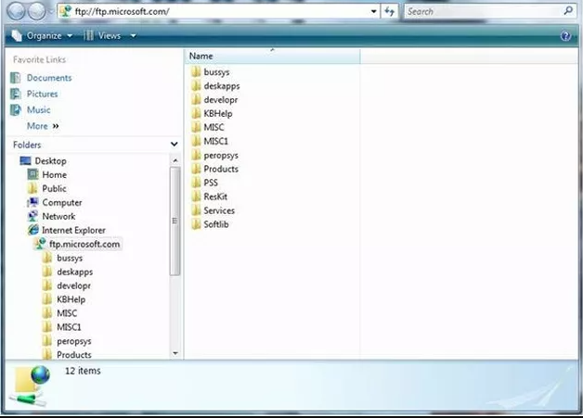This screenshot has height=418, width=583.
Task: Click the tree scrollbar up arrow
Action: (175, 160)
